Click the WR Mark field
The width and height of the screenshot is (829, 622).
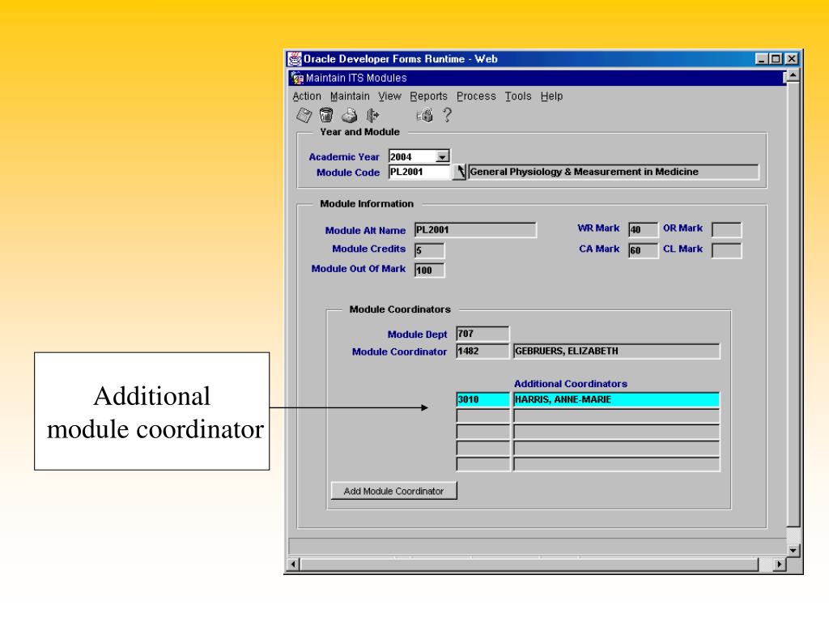644,229
